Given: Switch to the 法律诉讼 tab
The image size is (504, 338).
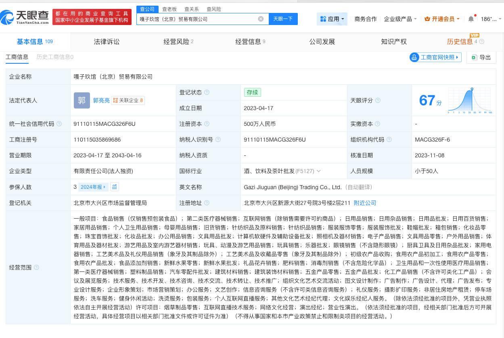Looking at the screenshot, I should [106, 42].
